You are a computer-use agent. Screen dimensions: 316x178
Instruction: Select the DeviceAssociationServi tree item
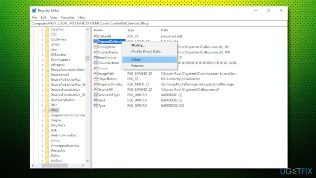[68, 70]
